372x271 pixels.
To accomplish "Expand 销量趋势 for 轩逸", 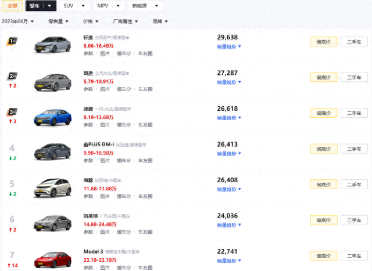I will pyautogui.click(x=229, y=46).
